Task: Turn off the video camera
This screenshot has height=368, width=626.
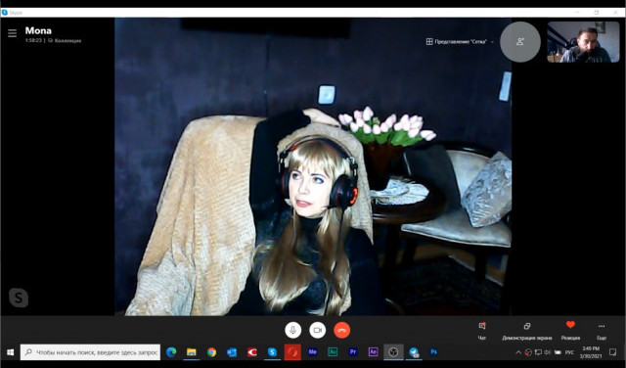Action: pyautogui.click(x=317, y=330)
